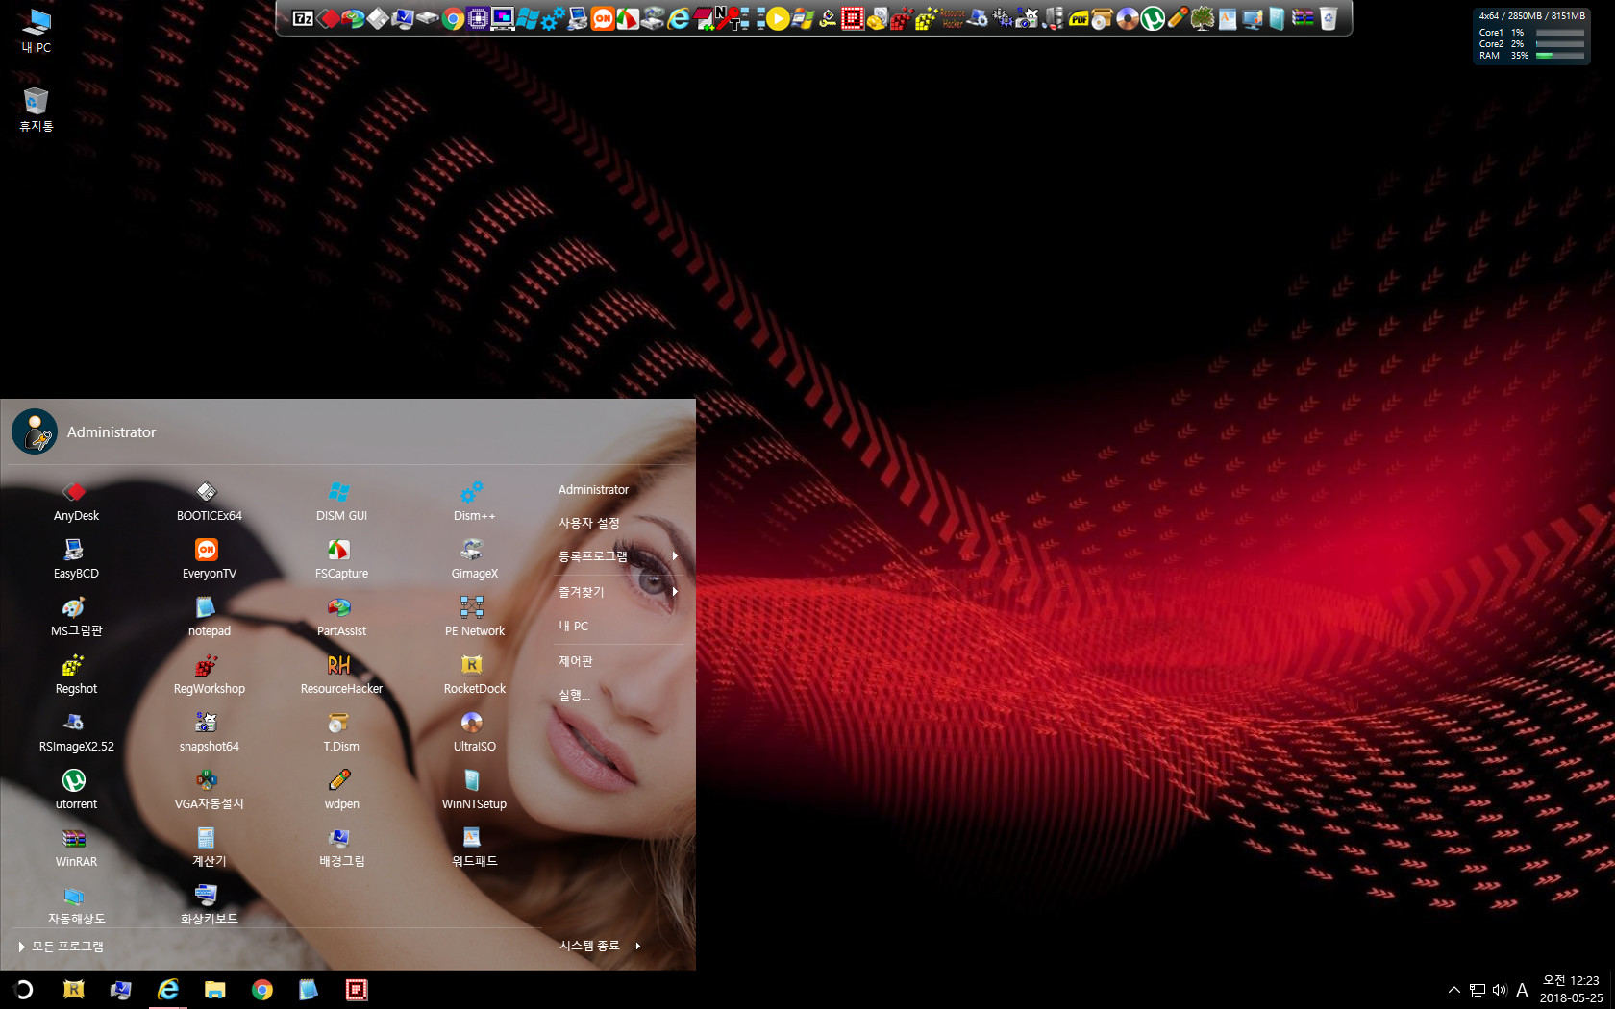This screenshot has width=1615, height=1009.
Task: Open 사용자 설정 in the Start menu
Action: pyautogui.click(x=588, y=523)
